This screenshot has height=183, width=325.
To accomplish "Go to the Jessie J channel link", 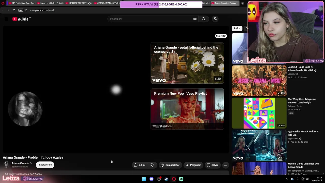I will click(291, 74).
